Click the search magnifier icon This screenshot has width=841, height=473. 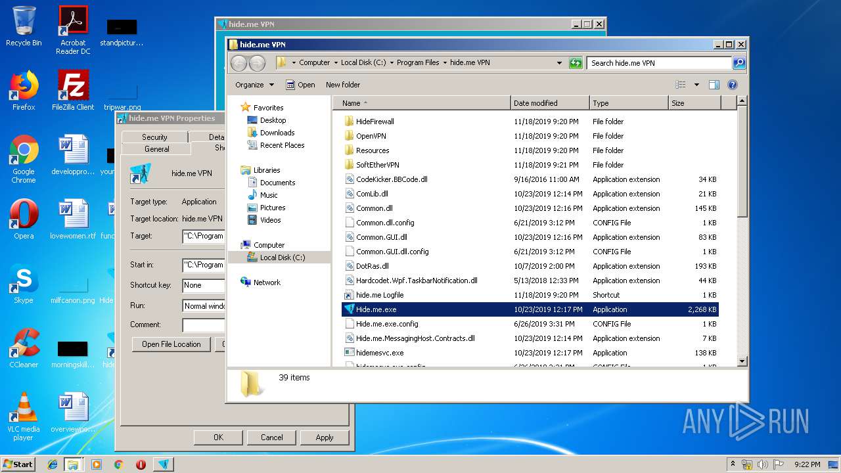pyautogui.click(x=739, y=63)
